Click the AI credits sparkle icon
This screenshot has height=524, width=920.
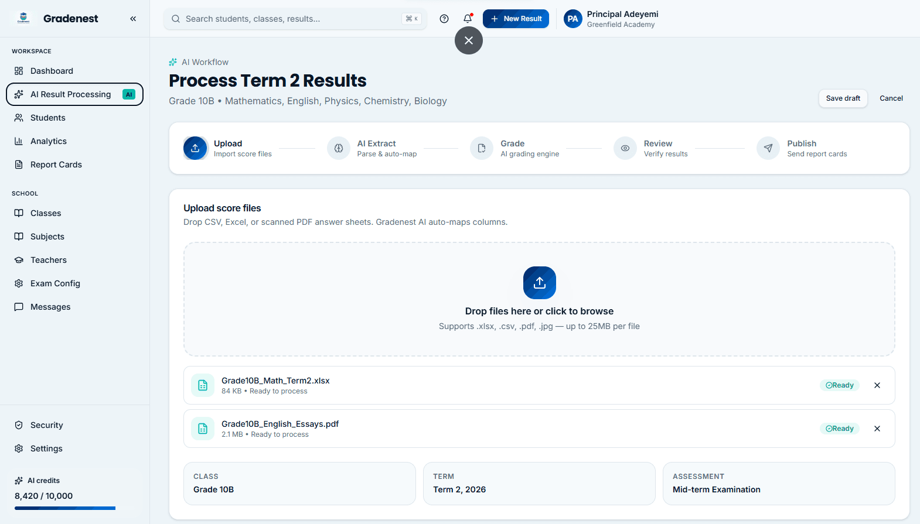[x=19, y=481]
